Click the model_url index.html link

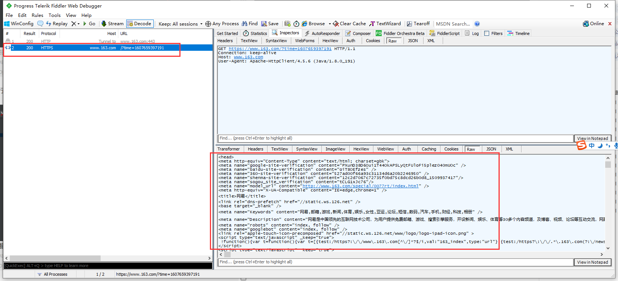coord(360,186)
